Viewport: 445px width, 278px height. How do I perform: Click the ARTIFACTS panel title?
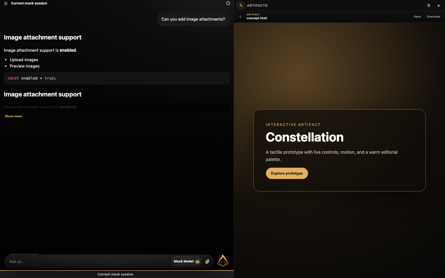257,6
